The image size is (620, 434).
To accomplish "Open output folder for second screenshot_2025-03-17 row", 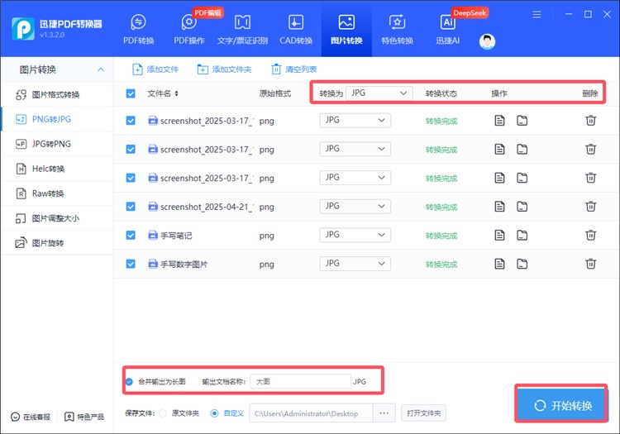I will [x=522, y=149].
